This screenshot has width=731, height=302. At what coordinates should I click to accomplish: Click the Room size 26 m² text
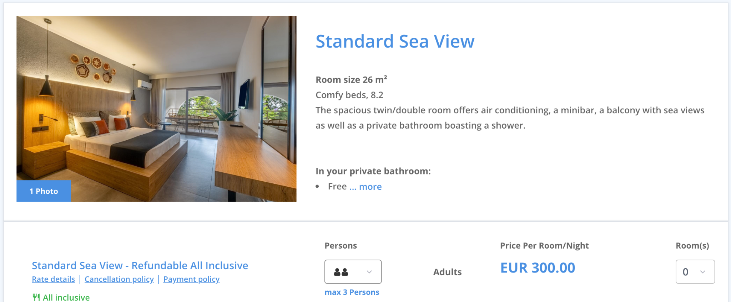(x=351, y=80)
